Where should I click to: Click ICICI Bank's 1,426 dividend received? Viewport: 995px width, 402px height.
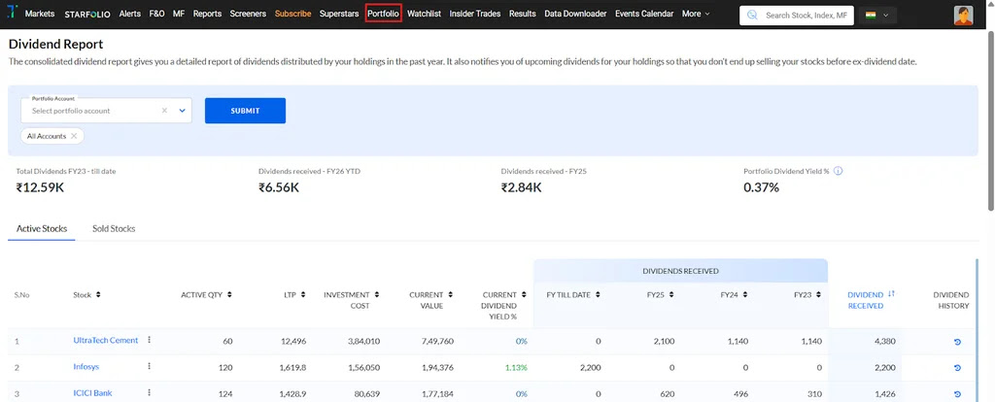(x=884, y=394)
